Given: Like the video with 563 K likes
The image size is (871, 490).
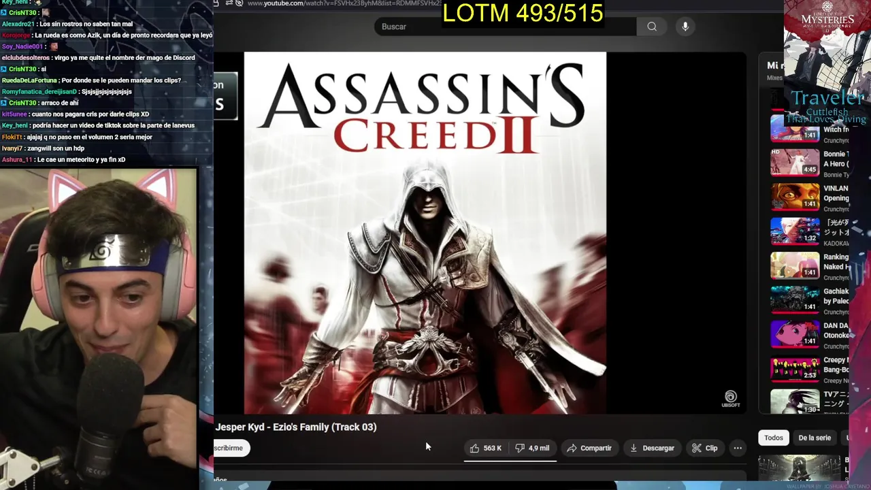Looking at the screenshot, I should coord(486,448).
